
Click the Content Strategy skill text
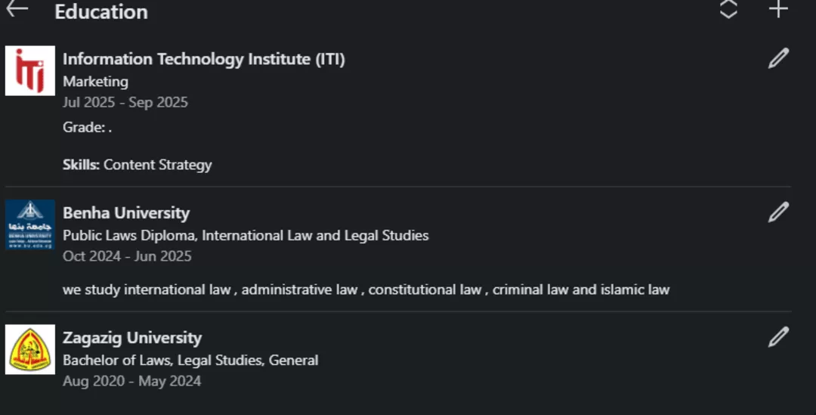157,165
